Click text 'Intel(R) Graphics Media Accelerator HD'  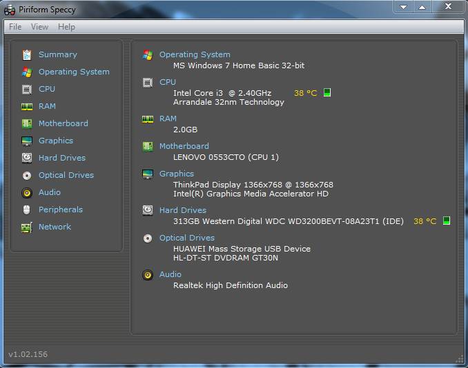251,194
